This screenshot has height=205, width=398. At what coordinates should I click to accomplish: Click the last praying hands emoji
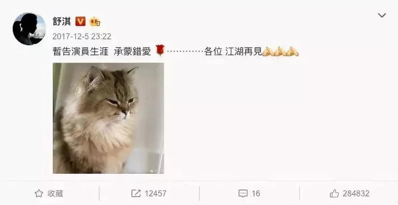[x=292, y=51]
